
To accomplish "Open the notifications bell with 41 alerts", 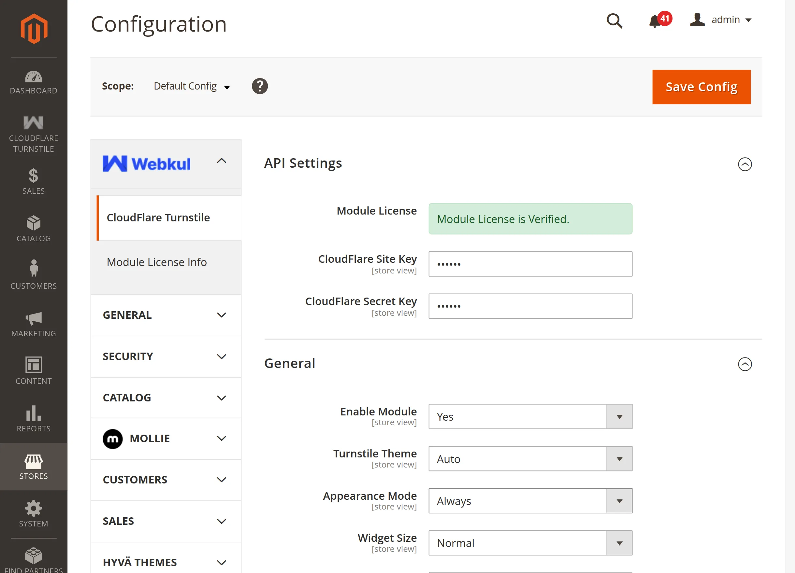I will pos(660,20).
